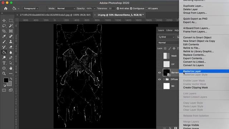The width and height of the screenshot is (229, 129).
Task: Click the foreground color swatch
Action: (6, 80)
